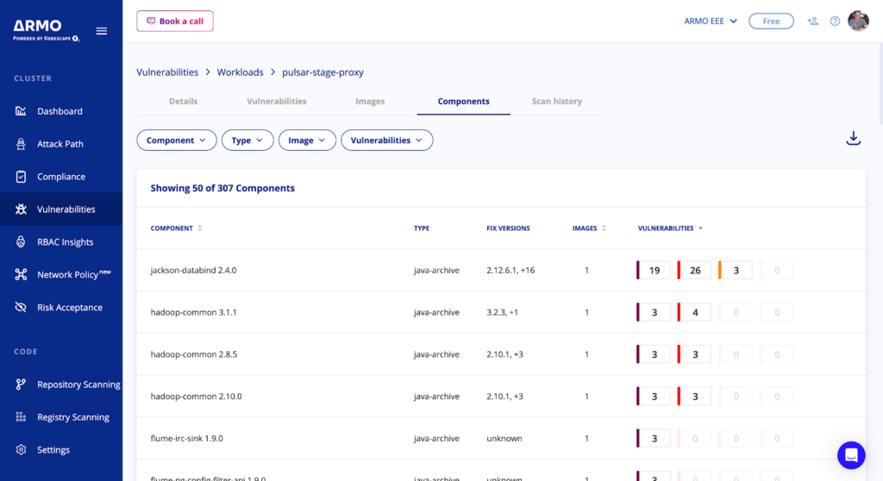The width and height of the screenshot is (883, 481).
Task: Collapse sidebar with hamburger menu icon
Action: pyautogui.click(x=102, y=31)
